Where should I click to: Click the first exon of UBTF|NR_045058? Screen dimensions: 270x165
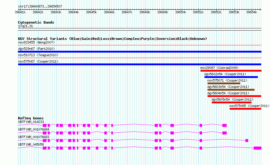pyautogui.click(x=45, y=148)
